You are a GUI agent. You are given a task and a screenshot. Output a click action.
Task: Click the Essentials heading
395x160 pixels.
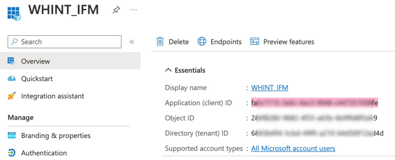[x=190, y=70]
